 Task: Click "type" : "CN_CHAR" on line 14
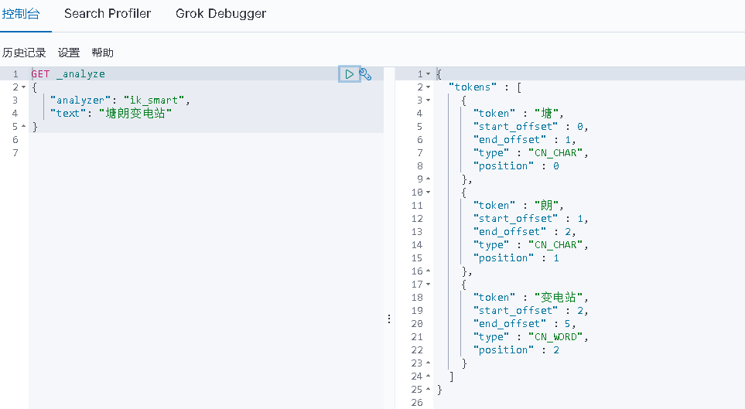click(x=531, y=244)
